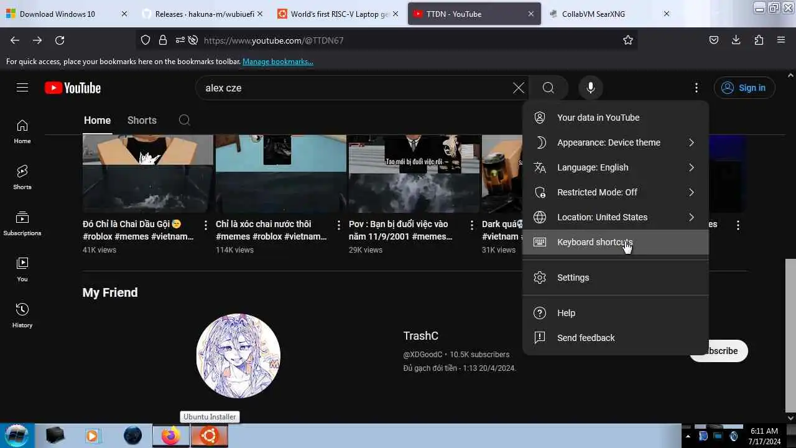Expand Restricted Mode: Off submenu

(x=616, y=192)
